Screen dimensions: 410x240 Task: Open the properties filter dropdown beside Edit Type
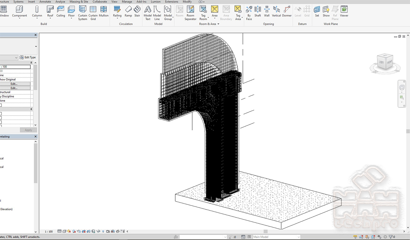[16, 57]
